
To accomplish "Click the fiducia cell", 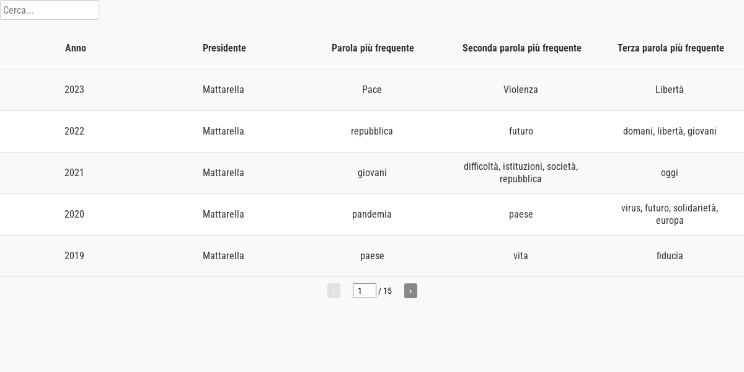I will click(670, 256).
